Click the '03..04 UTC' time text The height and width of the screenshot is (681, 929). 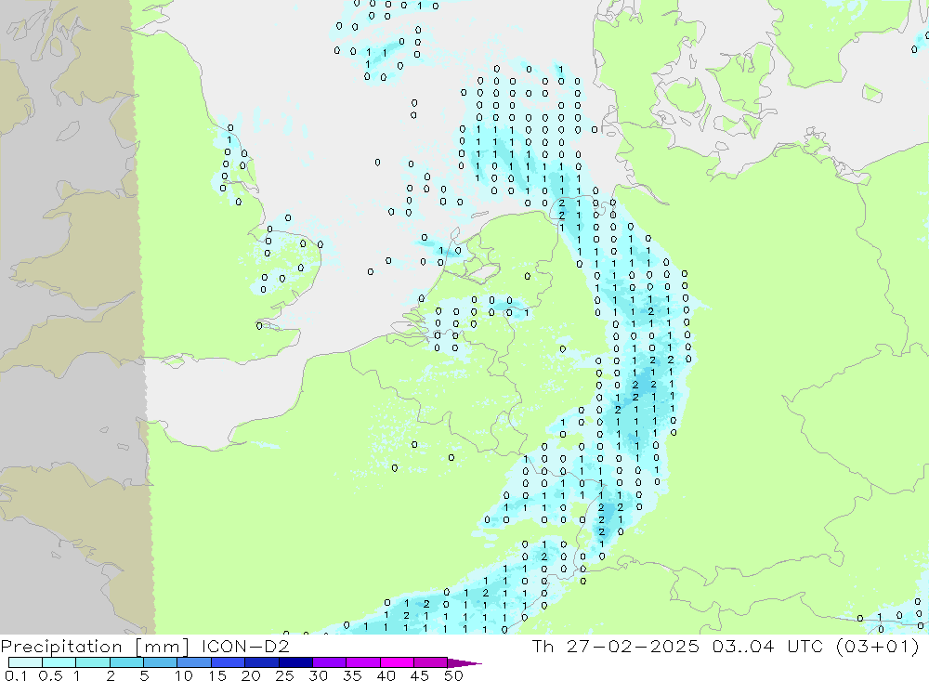point(767,646)
